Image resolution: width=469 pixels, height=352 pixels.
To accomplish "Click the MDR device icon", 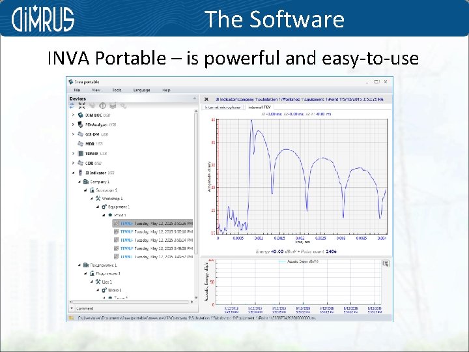I will [x=80, y=143].
